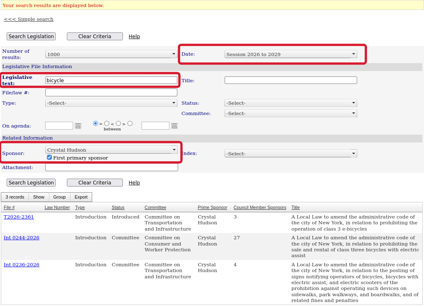Sort by Council Member Sponsors column
Screen dimensions: 424x307
pyautogui.click(x=260, y=207)
